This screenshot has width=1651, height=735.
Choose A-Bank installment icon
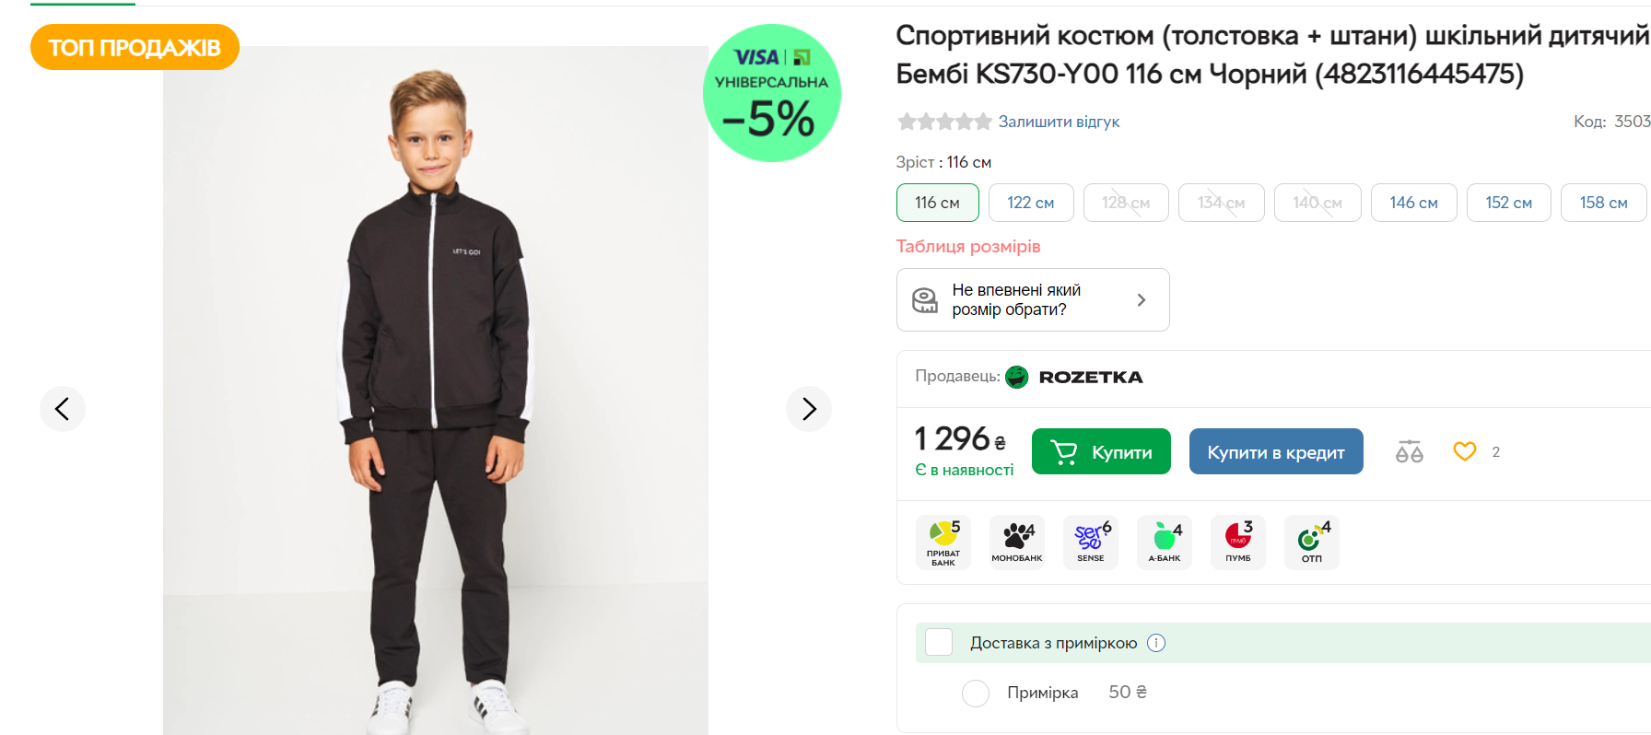point(1164,542)
